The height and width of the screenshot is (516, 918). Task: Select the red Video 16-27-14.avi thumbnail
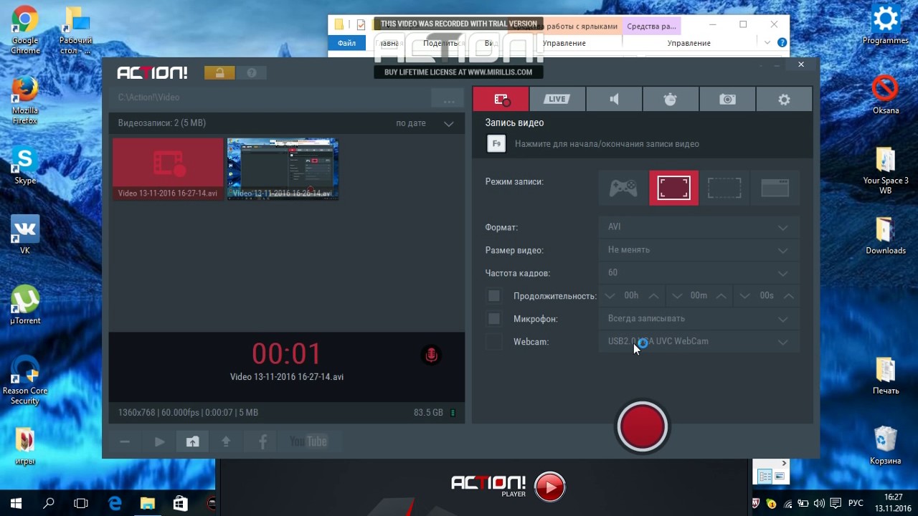click(x=168, y=169)
